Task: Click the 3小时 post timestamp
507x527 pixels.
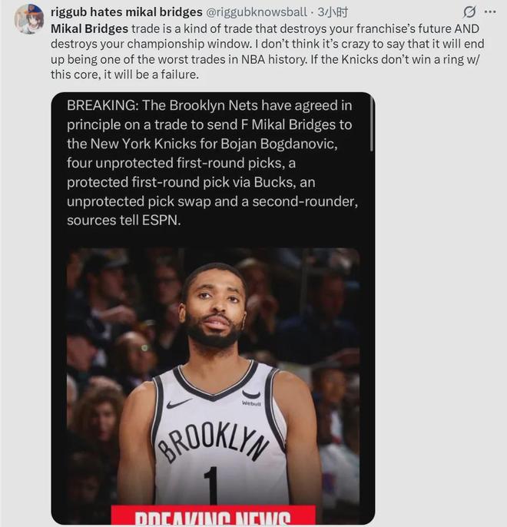Action: 333,12
